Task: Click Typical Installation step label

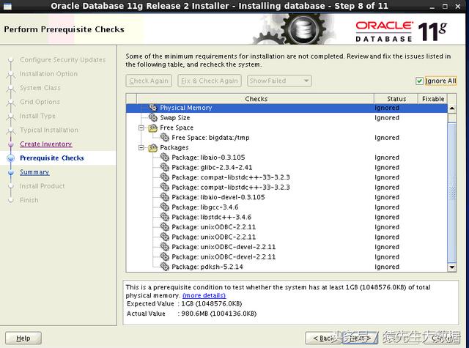Action: pos(49,130)
